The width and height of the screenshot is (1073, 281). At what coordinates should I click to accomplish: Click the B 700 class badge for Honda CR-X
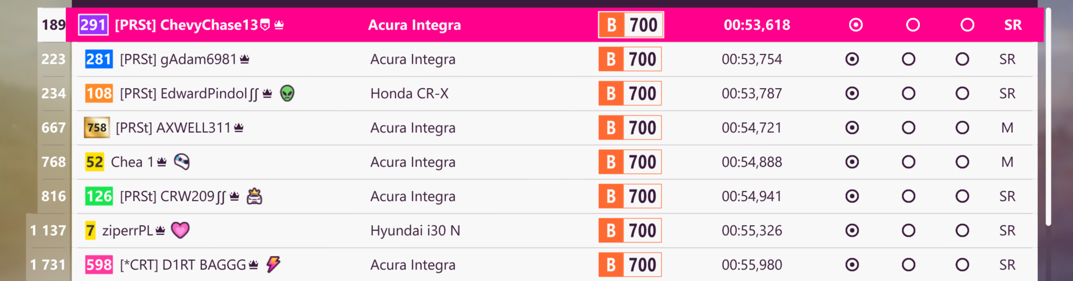pos(630,93)
